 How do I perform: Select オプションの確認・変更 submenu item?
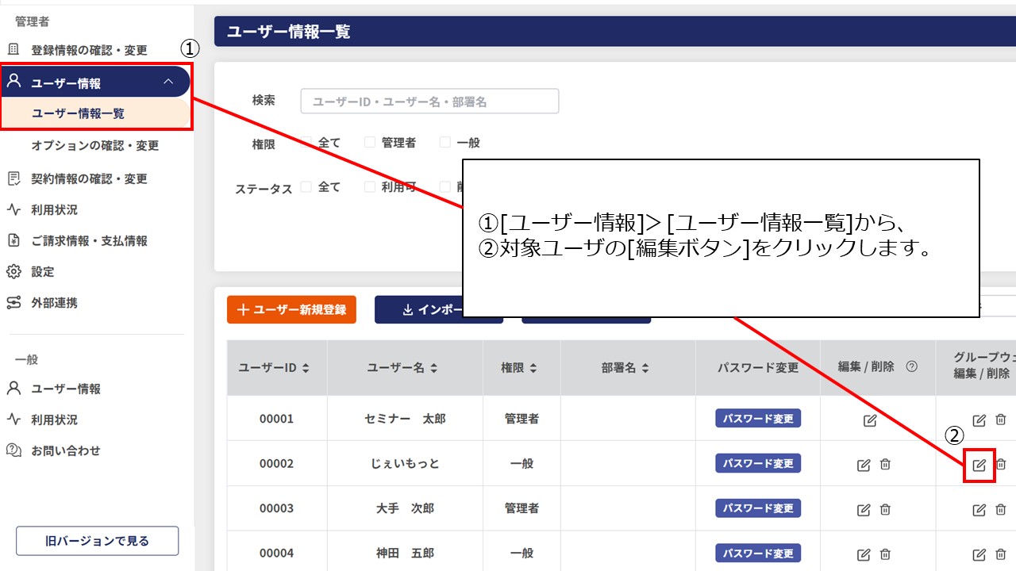[95, 146]
